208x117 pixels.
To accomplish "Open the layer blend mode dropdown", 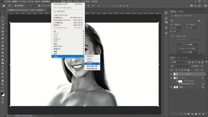I will pyautogui.click(x=180, y=66).
